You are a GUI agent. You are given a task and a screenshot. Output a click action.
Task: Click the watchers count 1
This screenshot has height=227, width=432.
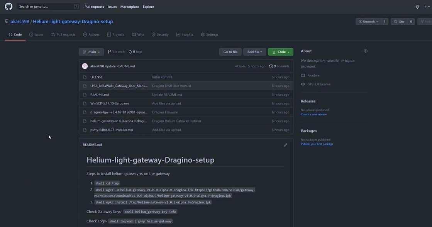(385, 22)
